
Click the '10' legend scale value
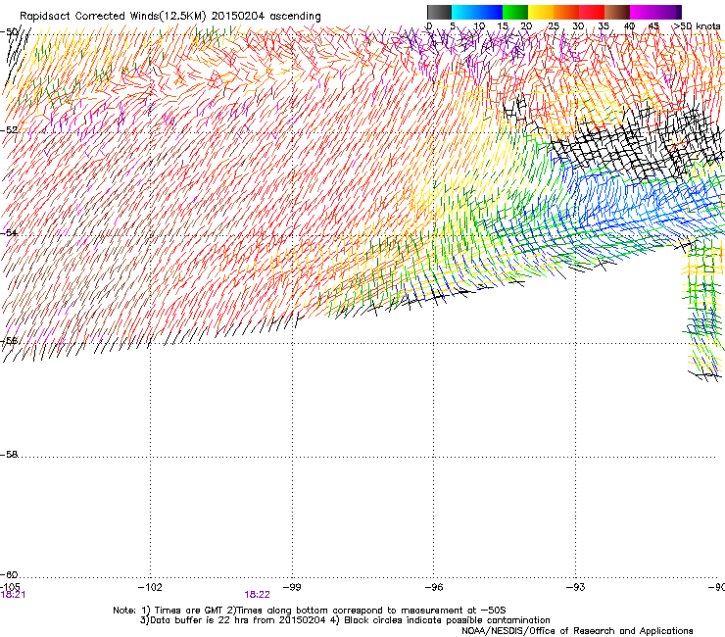pyautogui.click(x=479, y=26)
